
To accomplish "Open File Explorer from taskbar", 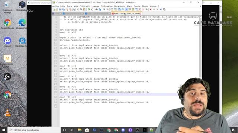I will [80, 130].
